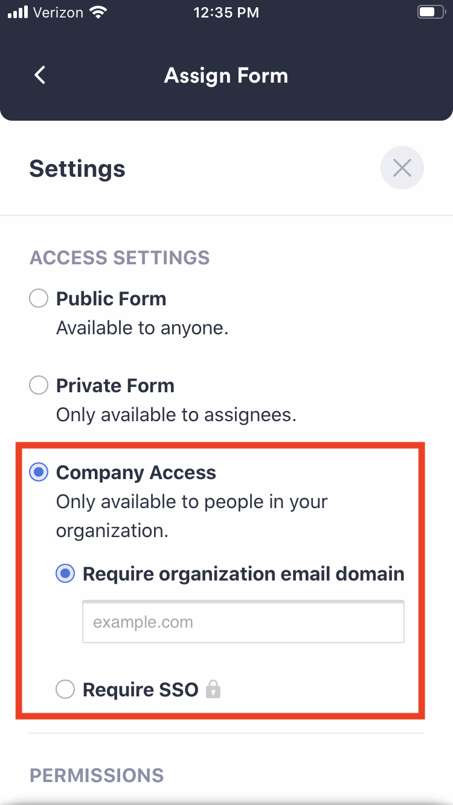Tap the PERMISSIONS section header
Image resolution: width=453 pixels, height=805 pixels.
pyautogui.click(x=97, y=775)
